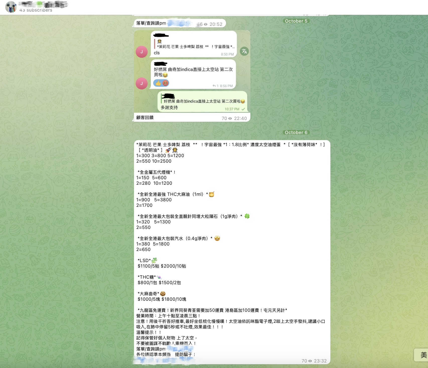This screenshot has height=368, width=428.
Task: Open channel info via the subscribers header text
Action: [36, 10]
